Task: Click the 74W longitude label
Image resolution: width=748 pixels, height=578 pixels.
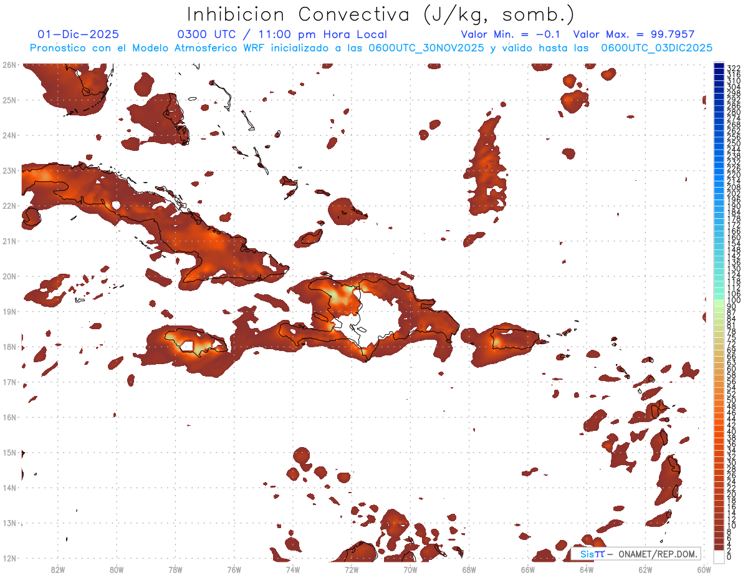Action: 293,569
